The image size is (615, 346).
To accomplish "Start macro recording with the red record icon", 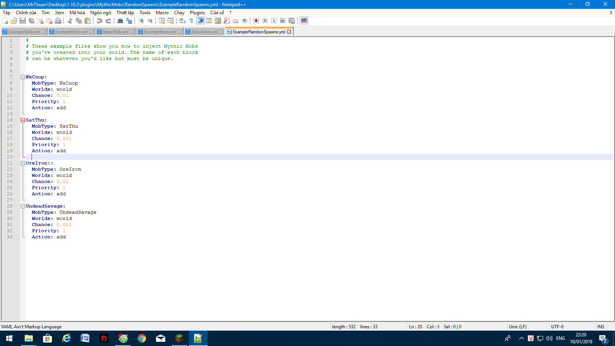I will pos(256,21).
